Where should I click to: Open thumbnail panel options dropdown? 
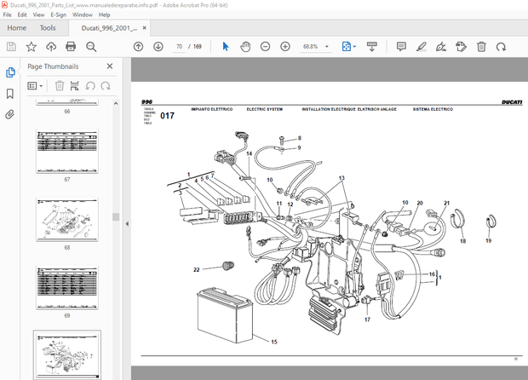click(35, 86)
